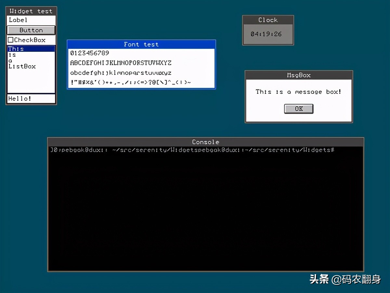The height and width of the screenshot is (293, 390).
Task: Click the Clock window title bar
Action: (x=268, y=20)
